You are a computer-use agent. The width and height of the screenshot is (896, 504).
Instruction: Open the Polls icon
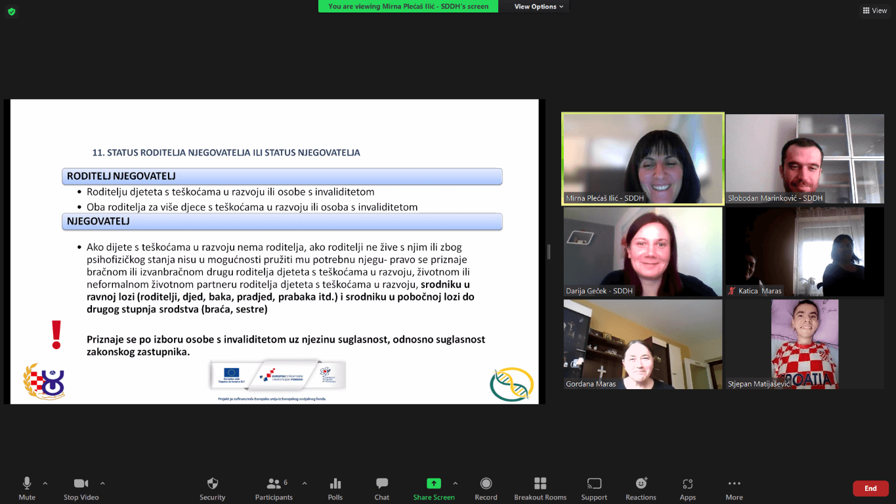[335, 484]
